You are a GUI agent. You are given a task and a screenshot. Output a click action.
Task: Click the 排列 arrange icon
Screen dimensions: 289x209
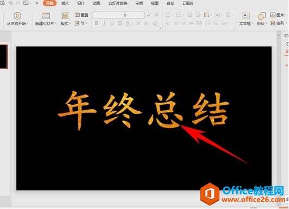click(273, 23)
